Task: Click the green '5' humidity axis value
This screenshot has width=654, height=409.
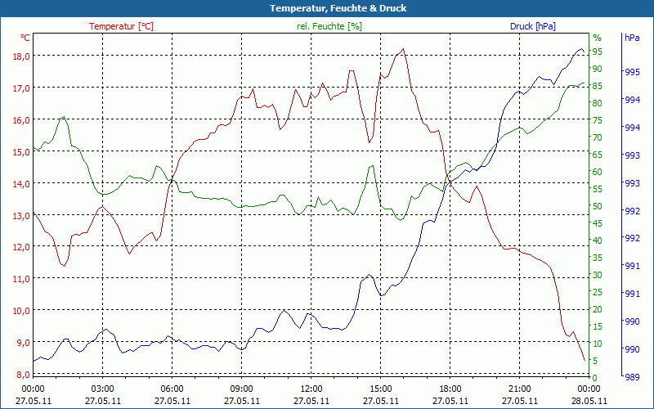Action: click(x=595, y=361)
